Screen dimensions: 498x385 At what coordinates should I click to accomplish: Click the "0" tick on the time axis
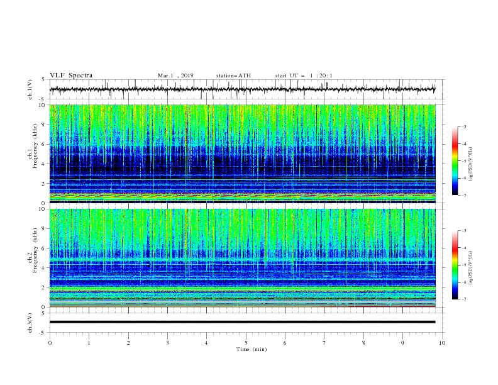[x=50, y=343]
